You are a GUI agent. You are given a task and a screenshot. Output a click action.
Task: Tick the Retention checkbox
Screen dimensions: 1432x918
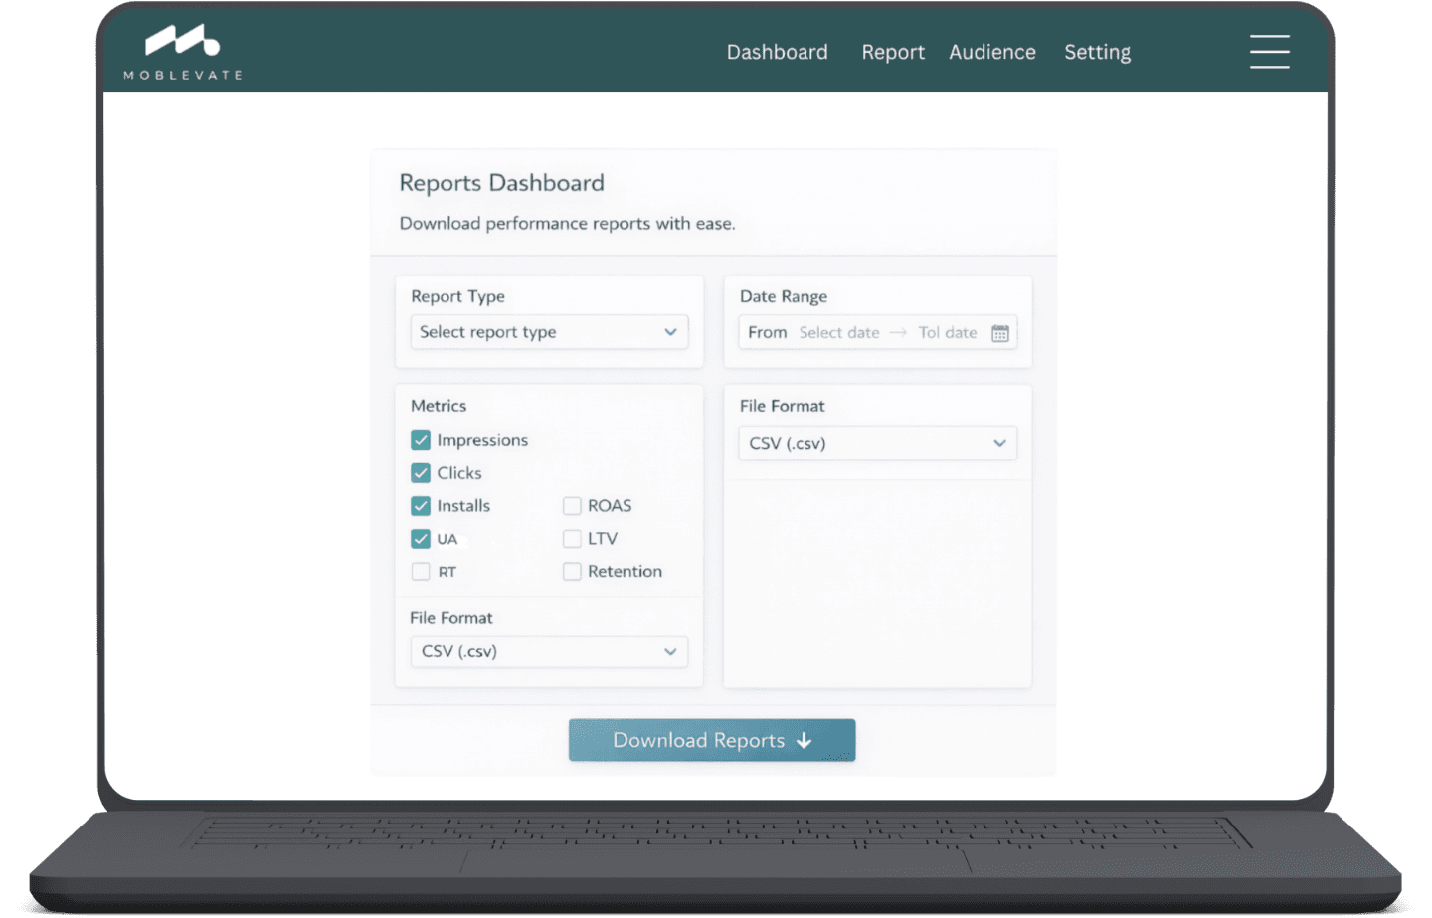point(572,572)
